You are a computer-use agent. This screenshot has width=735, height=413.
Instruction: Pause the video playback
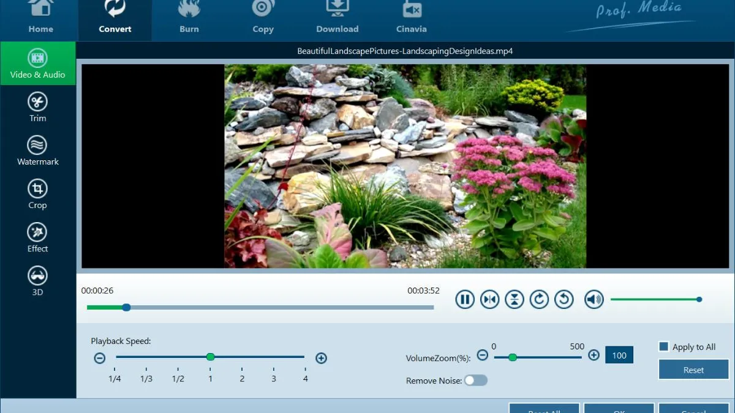click(465, 299)
